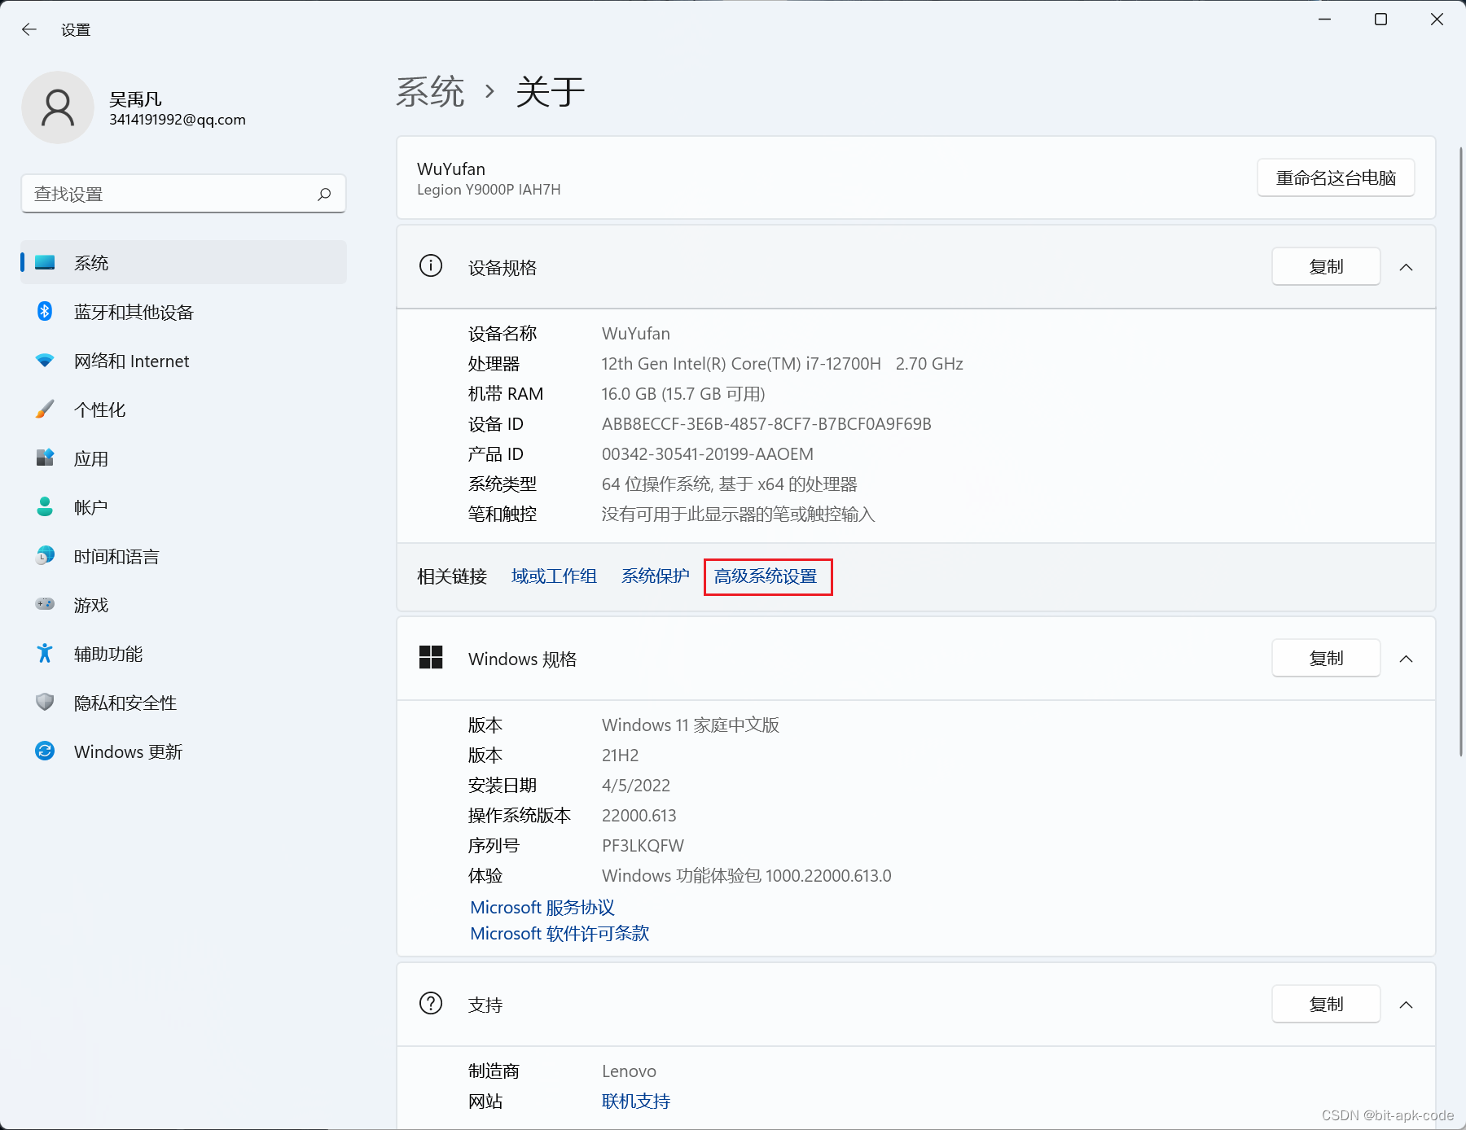The height and width of the screenshot is (1130, 1466).
Task: Click the Windows Update refresh icon
Action: point(45,751)
